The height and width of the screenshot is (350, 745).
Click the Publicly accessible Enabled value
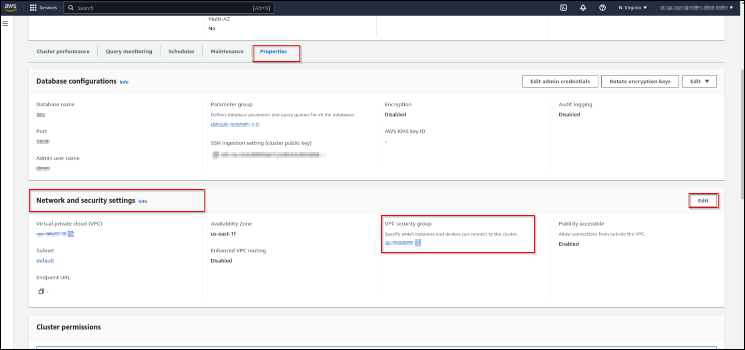coord(569,244)
